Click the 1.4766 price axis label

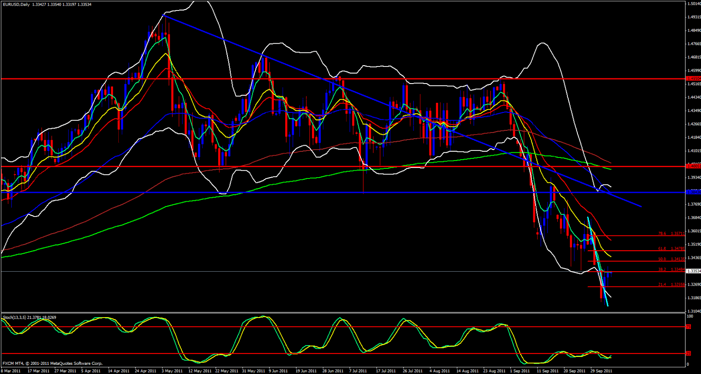(x=694, y=44)
